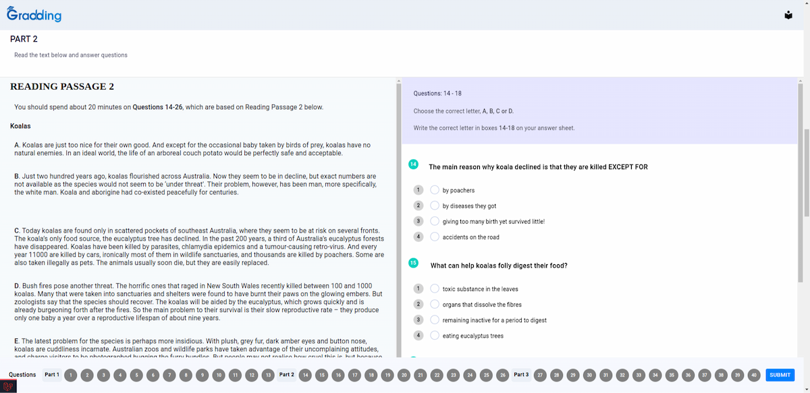Jump to question 38 in the bottom navigator
Image resolution: width=810 pixels, height=393 pixels.
pos(721,375)
